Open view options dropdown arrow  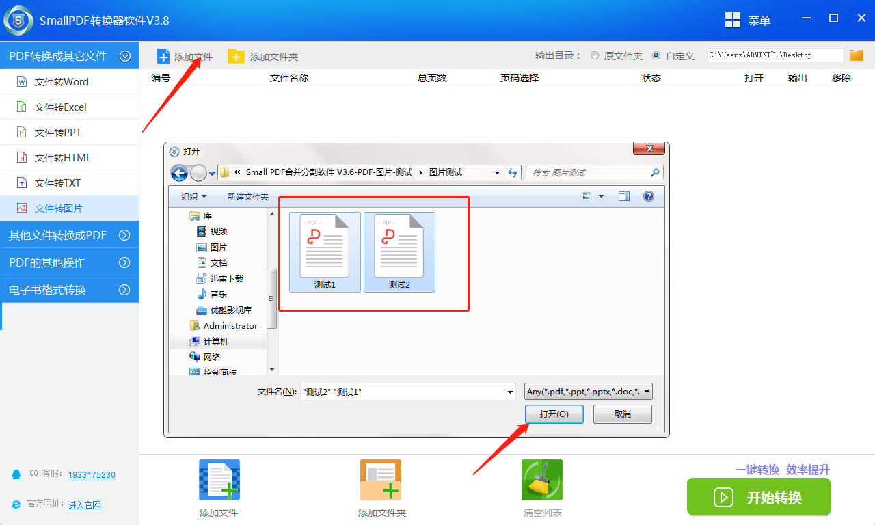pyautogui.click(x=601, y=196)
